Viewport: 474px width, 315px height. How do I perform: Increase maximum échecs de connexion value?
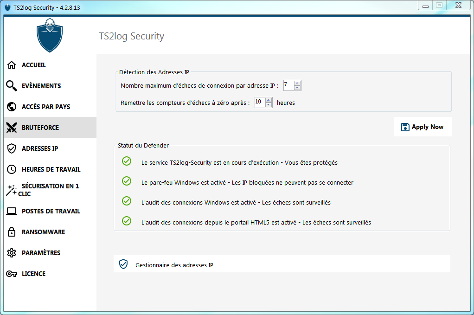pos(297,83)
